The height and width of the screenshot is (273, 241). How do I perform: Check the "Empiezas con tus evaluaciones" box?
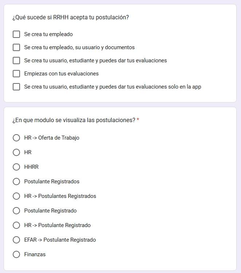tap(16, 74)
